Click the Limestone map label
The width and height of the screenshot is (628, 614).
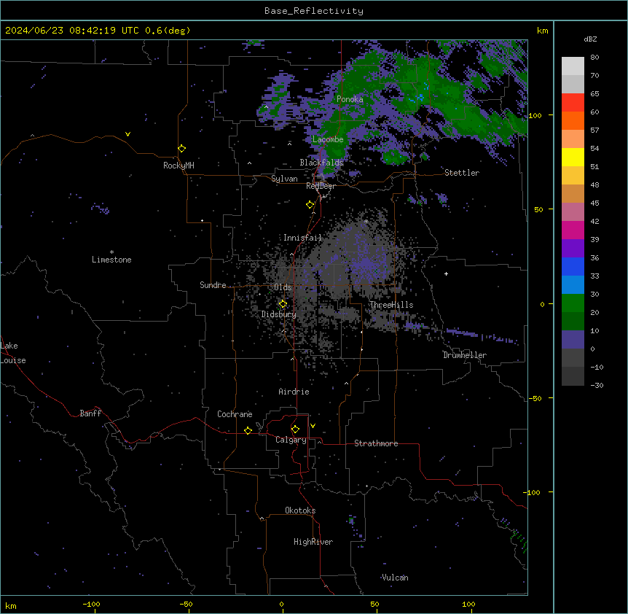tap(111, 260)
